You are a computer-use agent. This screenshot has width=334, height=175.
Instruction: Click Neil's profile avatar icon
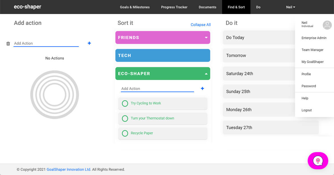(x=327, y=25)
